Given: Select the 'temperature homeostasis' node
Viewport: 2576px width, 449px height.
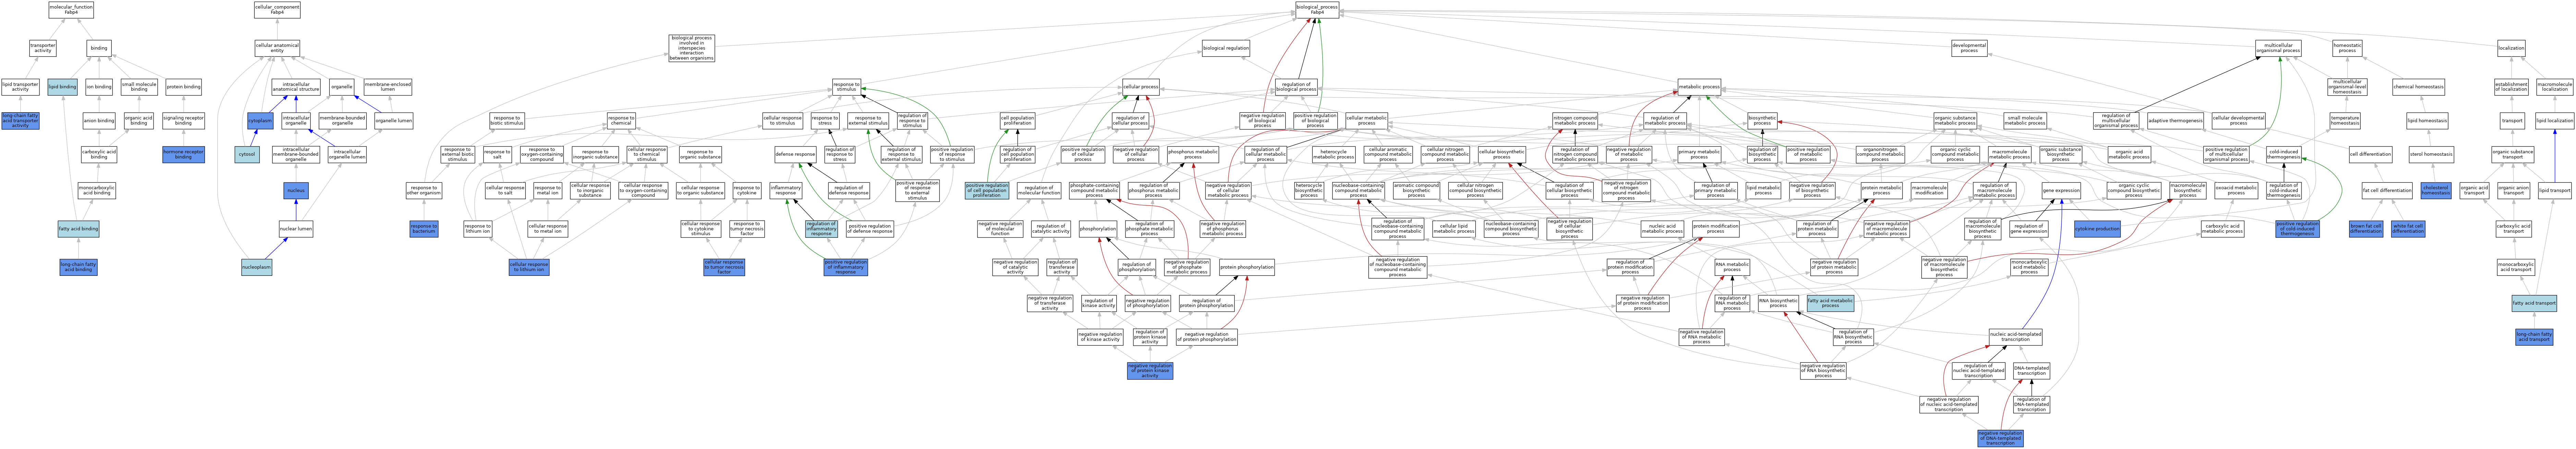Looking at the screenshot, I should point(2345,121).
